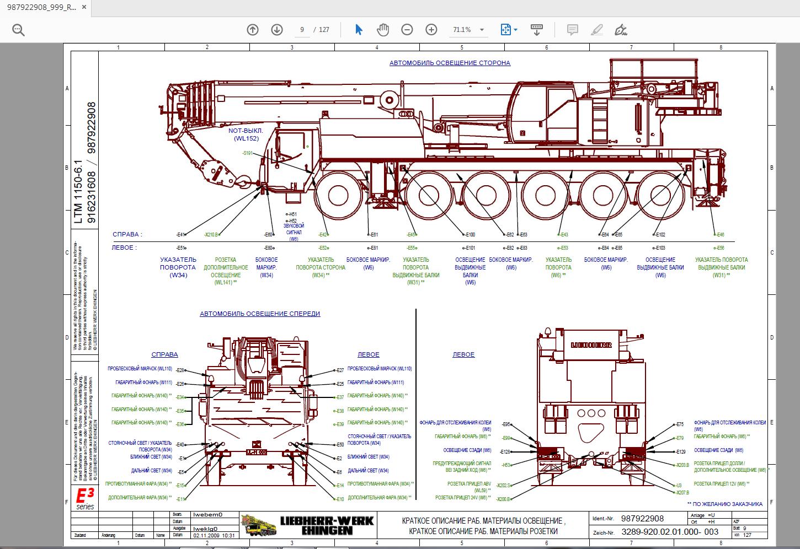Click the ** ПО ЖЕЛАНИЮ ЗАКАЗЧИКА note

pos(725,504)
